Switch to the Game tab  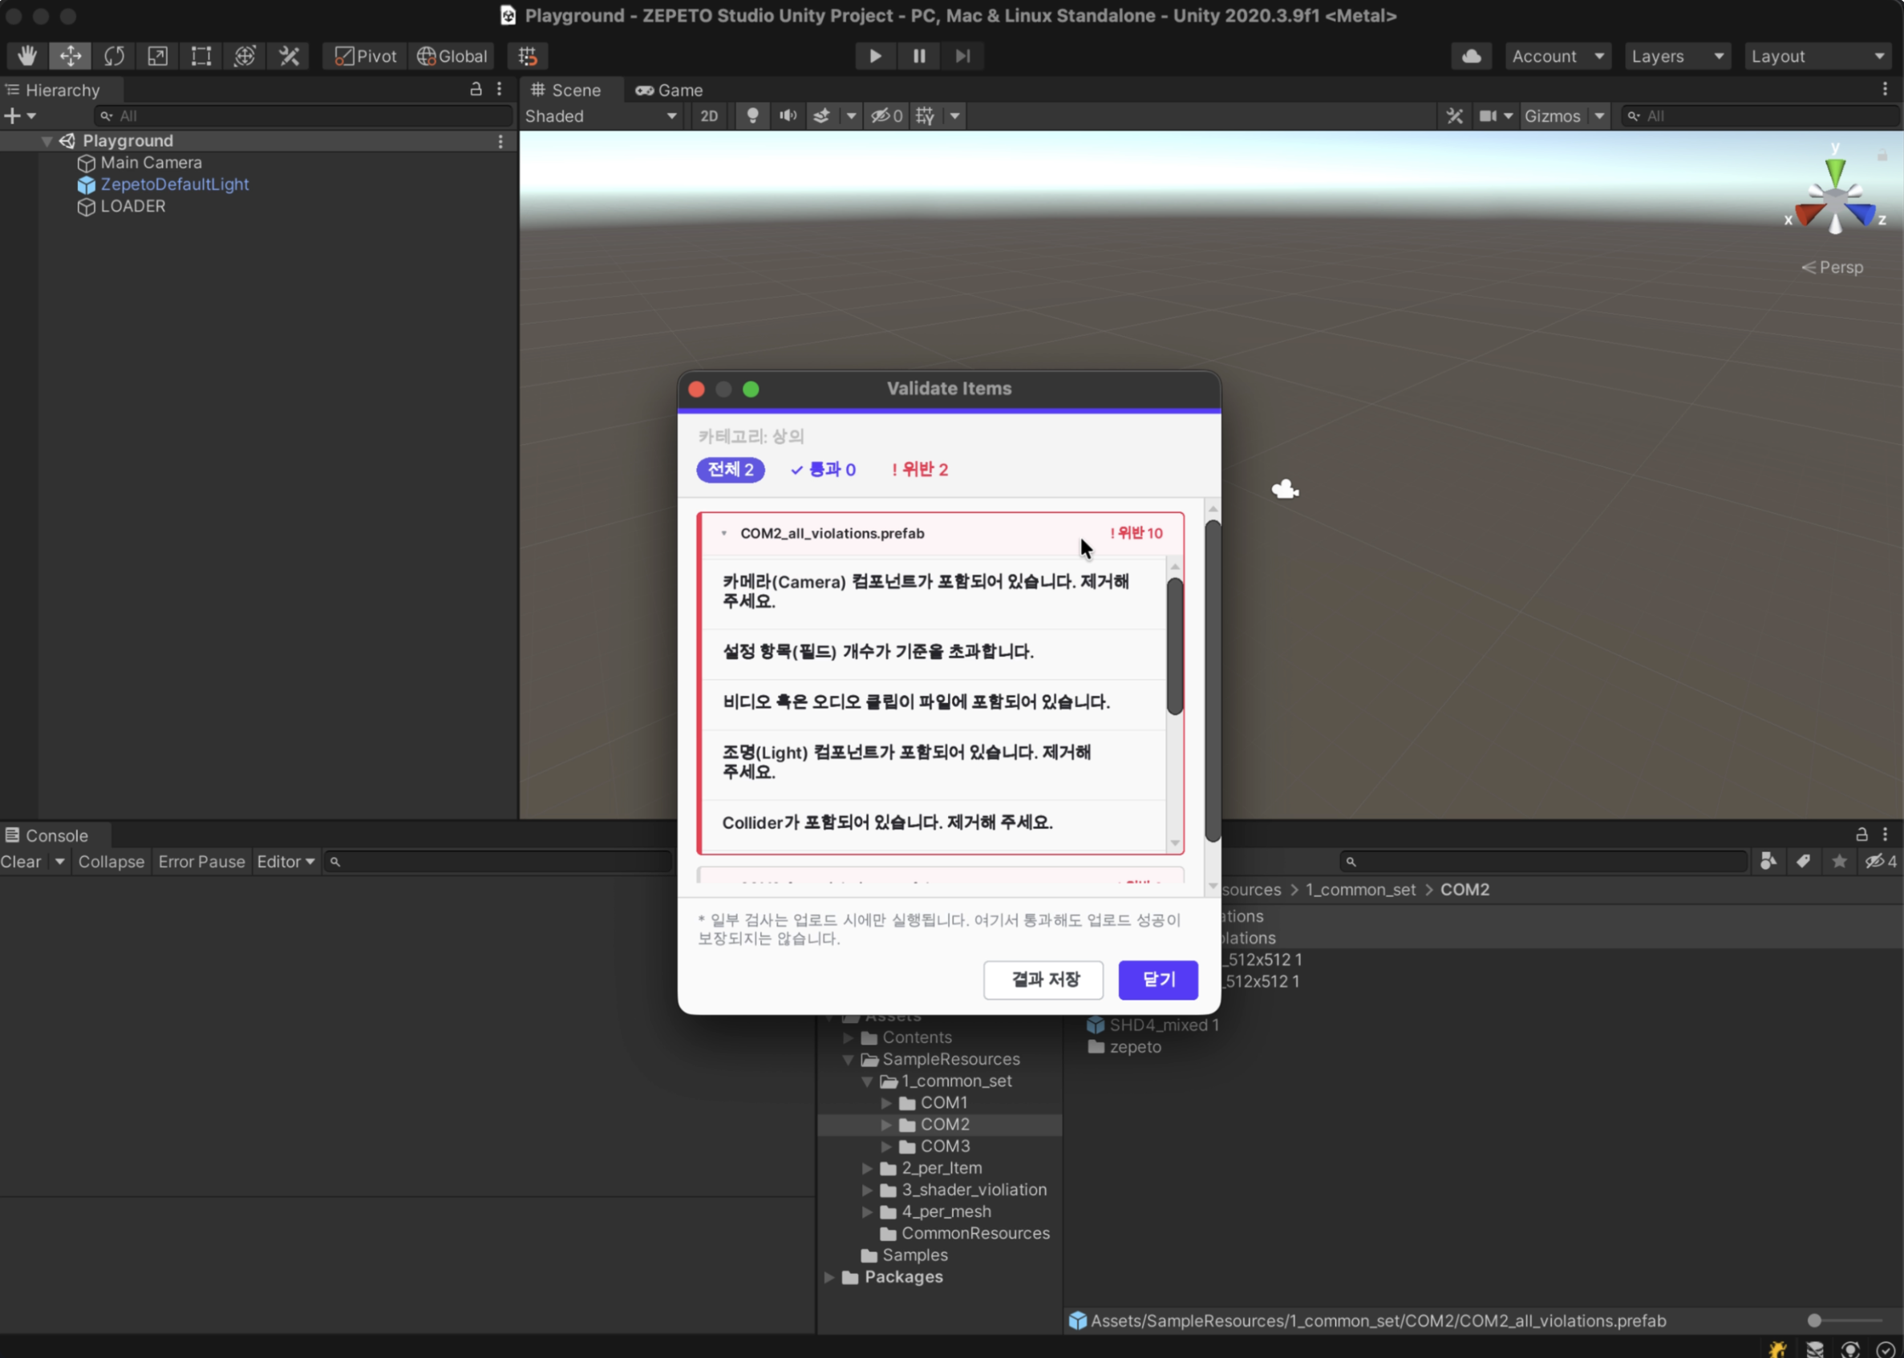tap(669, 90)
